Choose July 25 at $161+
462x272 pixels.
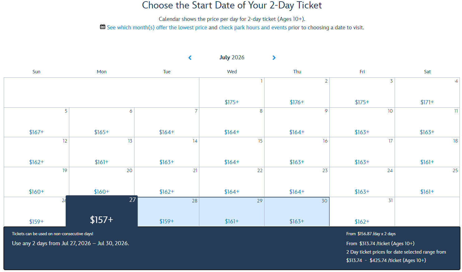(427, 182)
